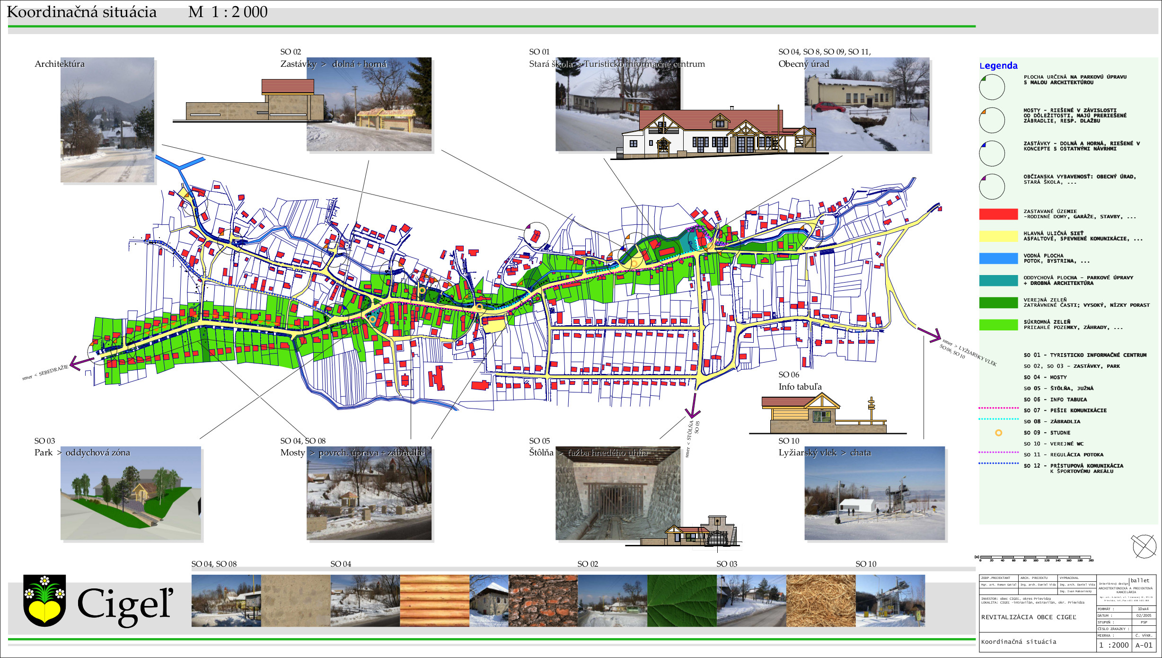The height and width of the screenshot is (658, 1162).
Task: Open the SO 03 Park oddychová zóna render
Action: [131, 493]
